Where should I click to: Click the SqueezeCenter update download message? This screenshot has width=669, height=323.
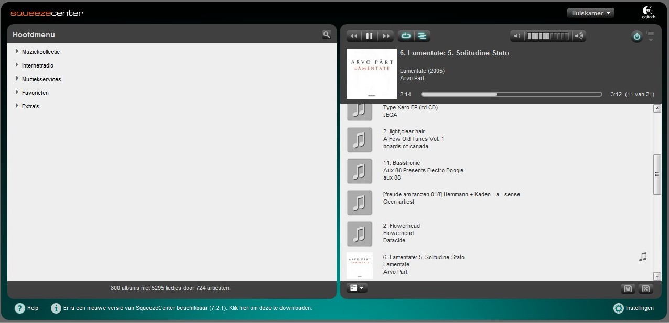(x=188, y=308)
